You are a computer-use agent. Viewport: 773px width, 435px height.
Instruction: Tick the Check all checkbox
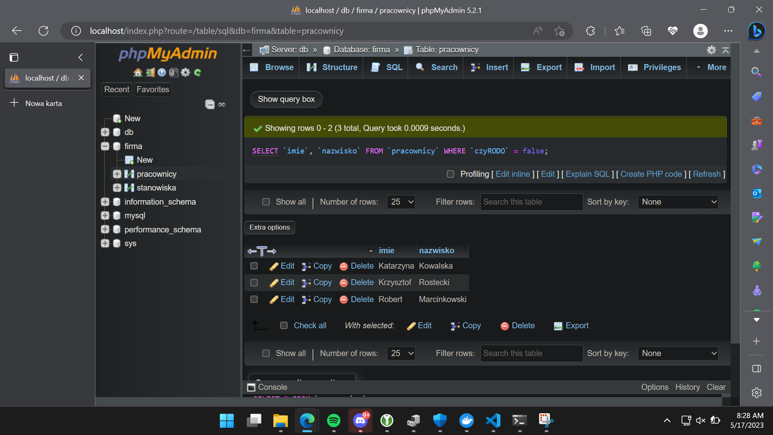(284, 326)
